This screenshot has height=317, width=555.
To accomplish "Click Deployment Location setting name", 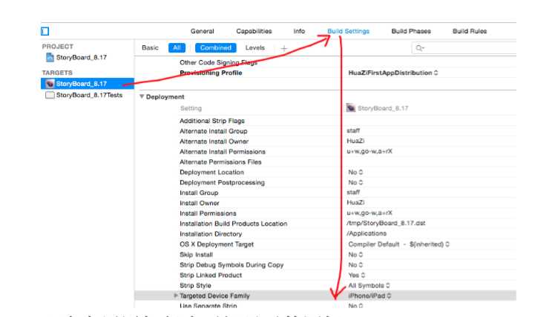I will pyautogui.click(x=211, y=172).
